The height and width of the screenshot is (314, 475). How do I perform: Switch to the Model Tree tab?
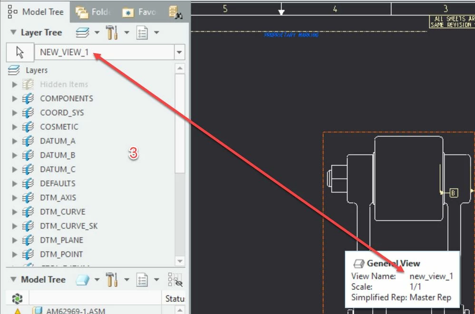tap(36, 12)
